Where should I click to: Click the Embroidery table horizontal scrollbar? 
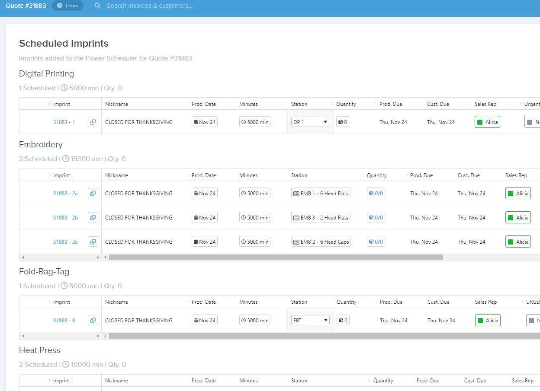pyautogui.click(x=276, y=257)
